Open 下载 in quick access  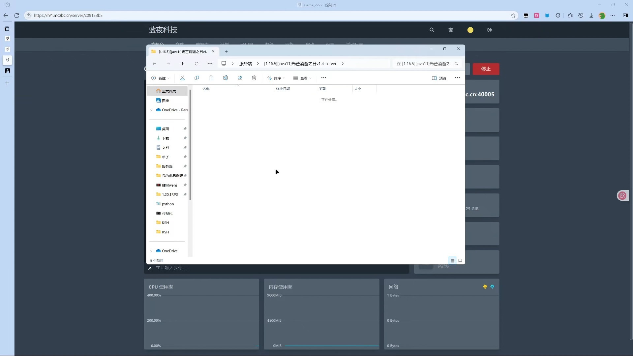tap(167, 138)
